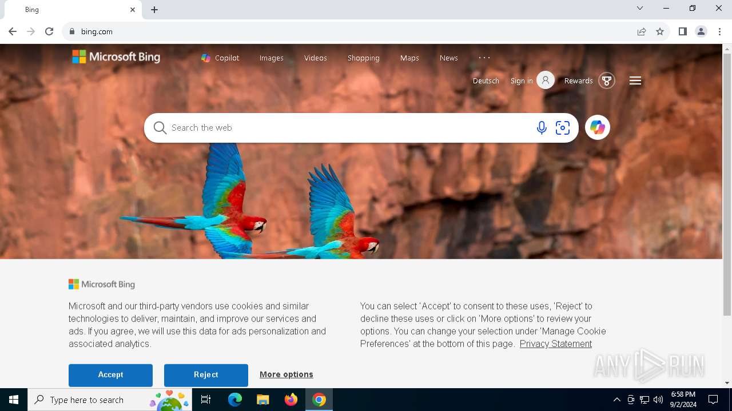Screen dimensions: 732x411
Task: Open the volume control in system tray
Action: coord(658,400)
